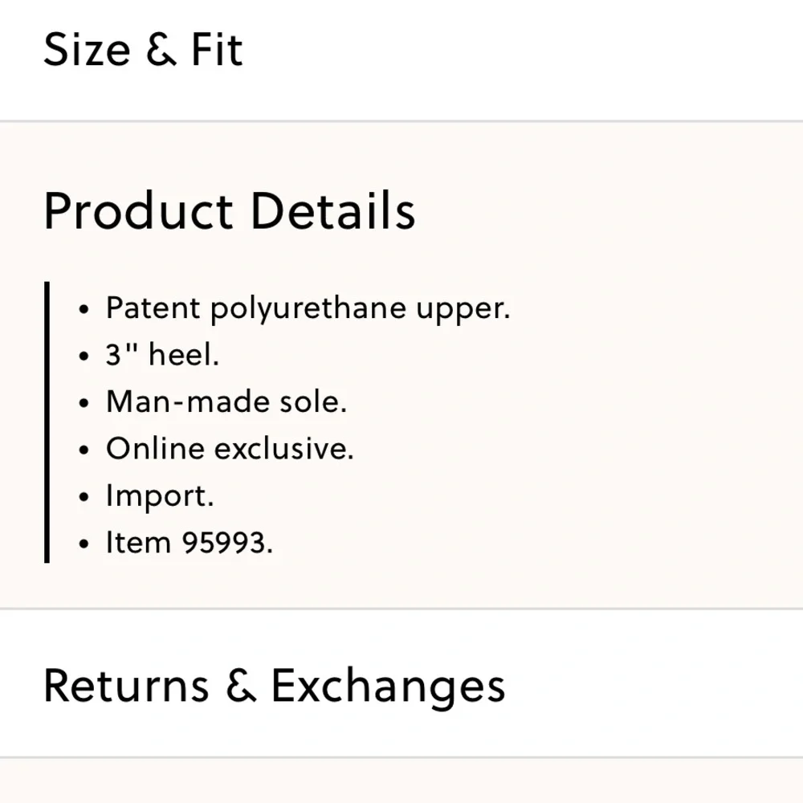Viewport: 803px width, 803px height.
Task: Click the divider line above Returns & Exchanges
Action: pyautogui.click(x=401, y=609)
